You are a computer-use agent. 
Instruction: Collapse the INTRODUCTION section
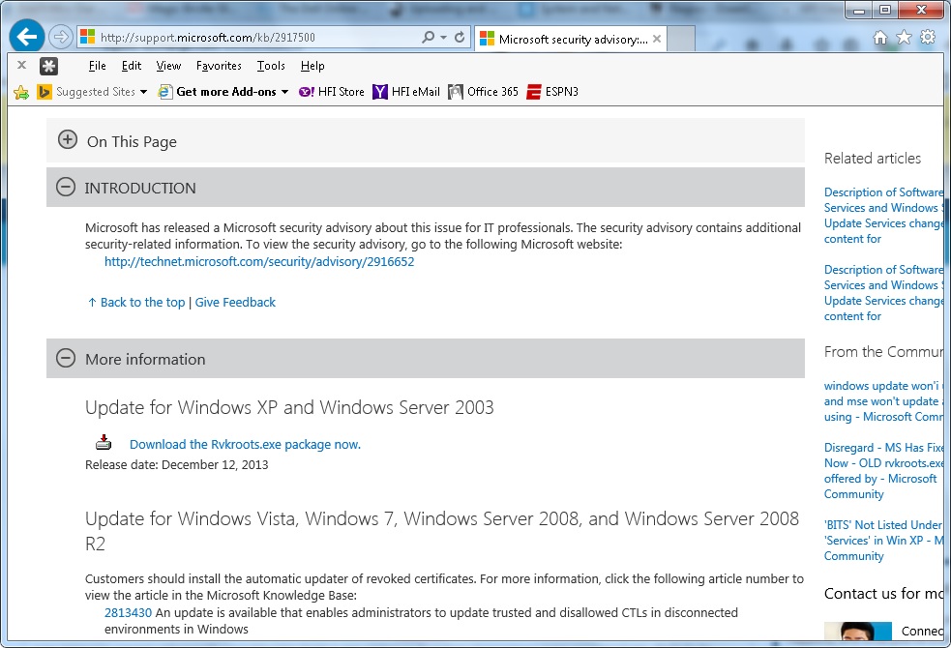[66, 188]
